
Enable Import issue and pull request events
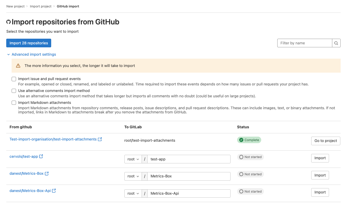point(14,79)
